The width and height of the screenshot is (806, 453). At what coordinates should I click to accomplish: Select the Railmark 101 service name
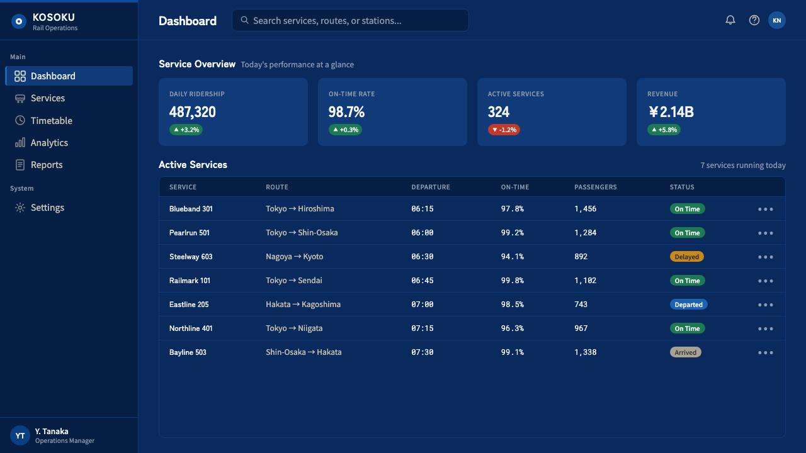click(190, 281)
